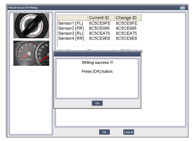Select the instrument cluster gauge image
The height and width of the screenshot is (141, 194).
[31, 53]
